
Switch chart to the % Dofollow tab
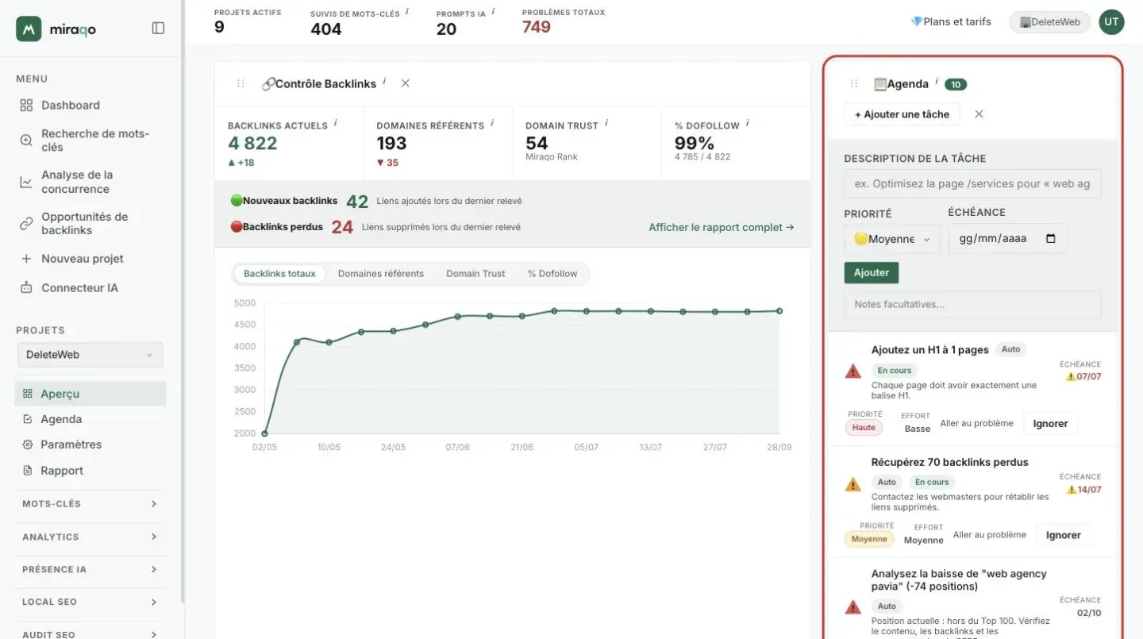tap(552, 274)
